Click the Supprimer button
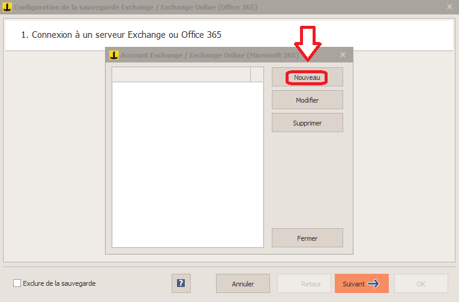This screenshot has height=302, width=459. click(x=307, y=122)
